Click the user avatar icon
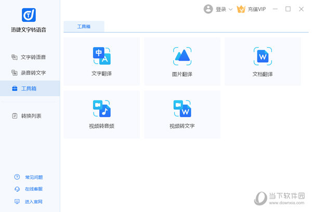Screen dimensions: 312x212 point(209,9)
